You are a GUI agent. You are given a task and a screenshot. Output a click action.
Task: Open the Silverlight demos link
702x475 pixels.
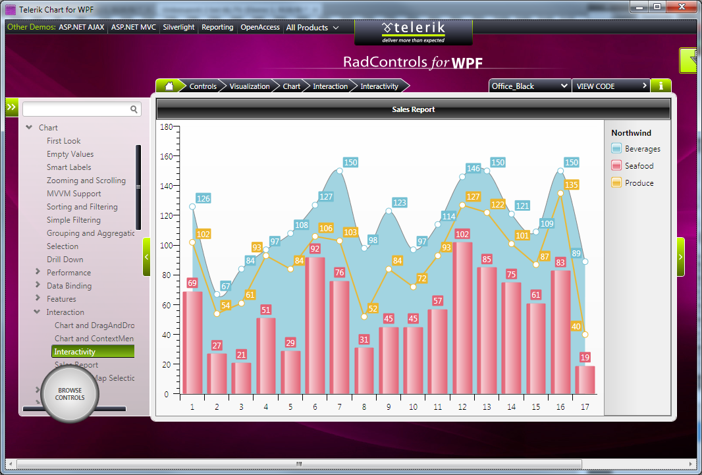coord(178,27)
